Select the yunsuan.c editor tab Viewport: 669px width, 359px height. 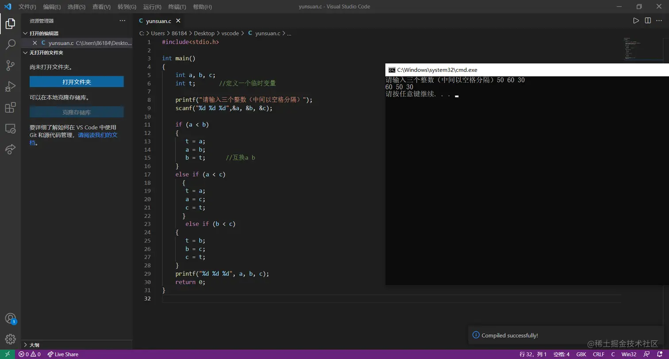point(159,21)
